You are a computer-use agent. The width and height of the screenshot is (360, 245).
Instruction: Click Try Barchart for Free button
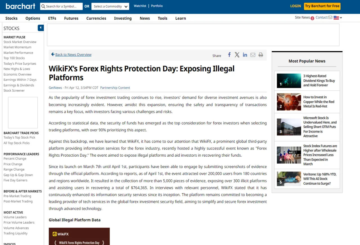click(x=322, y=6)
